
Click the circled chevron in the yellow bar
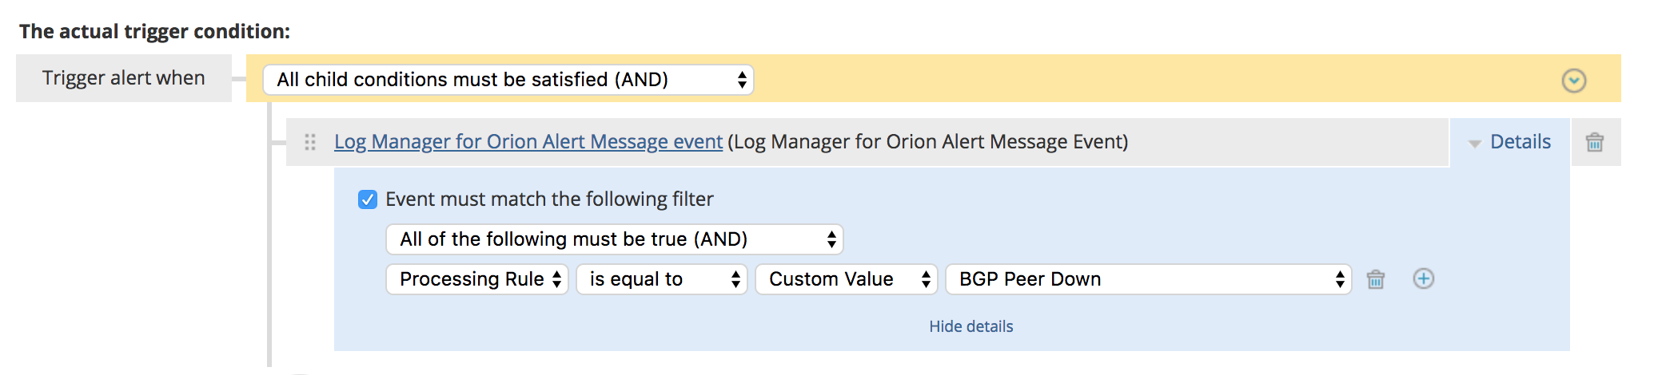pos(1574,81)
